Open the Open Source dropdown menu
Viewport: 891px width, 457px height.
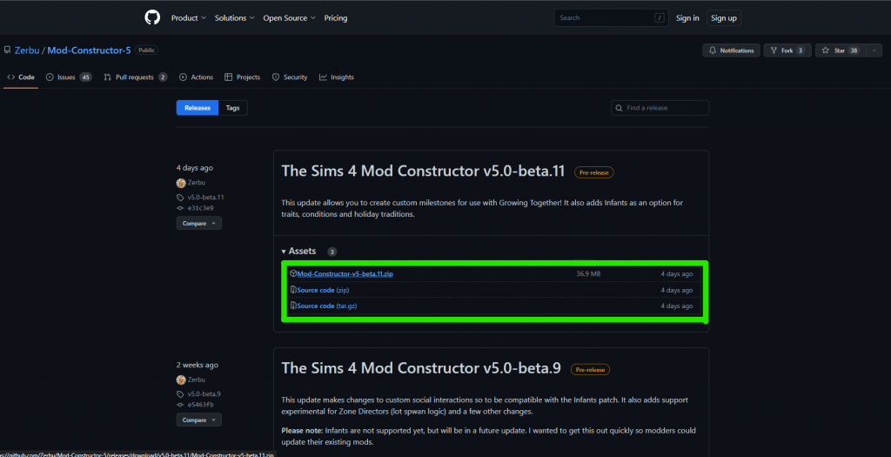tap(289, 18)
